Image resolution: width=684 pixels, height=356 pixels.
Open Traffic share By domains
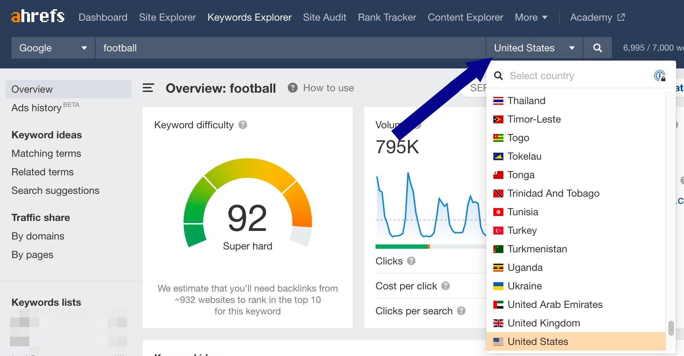click(x=38, y=236)
